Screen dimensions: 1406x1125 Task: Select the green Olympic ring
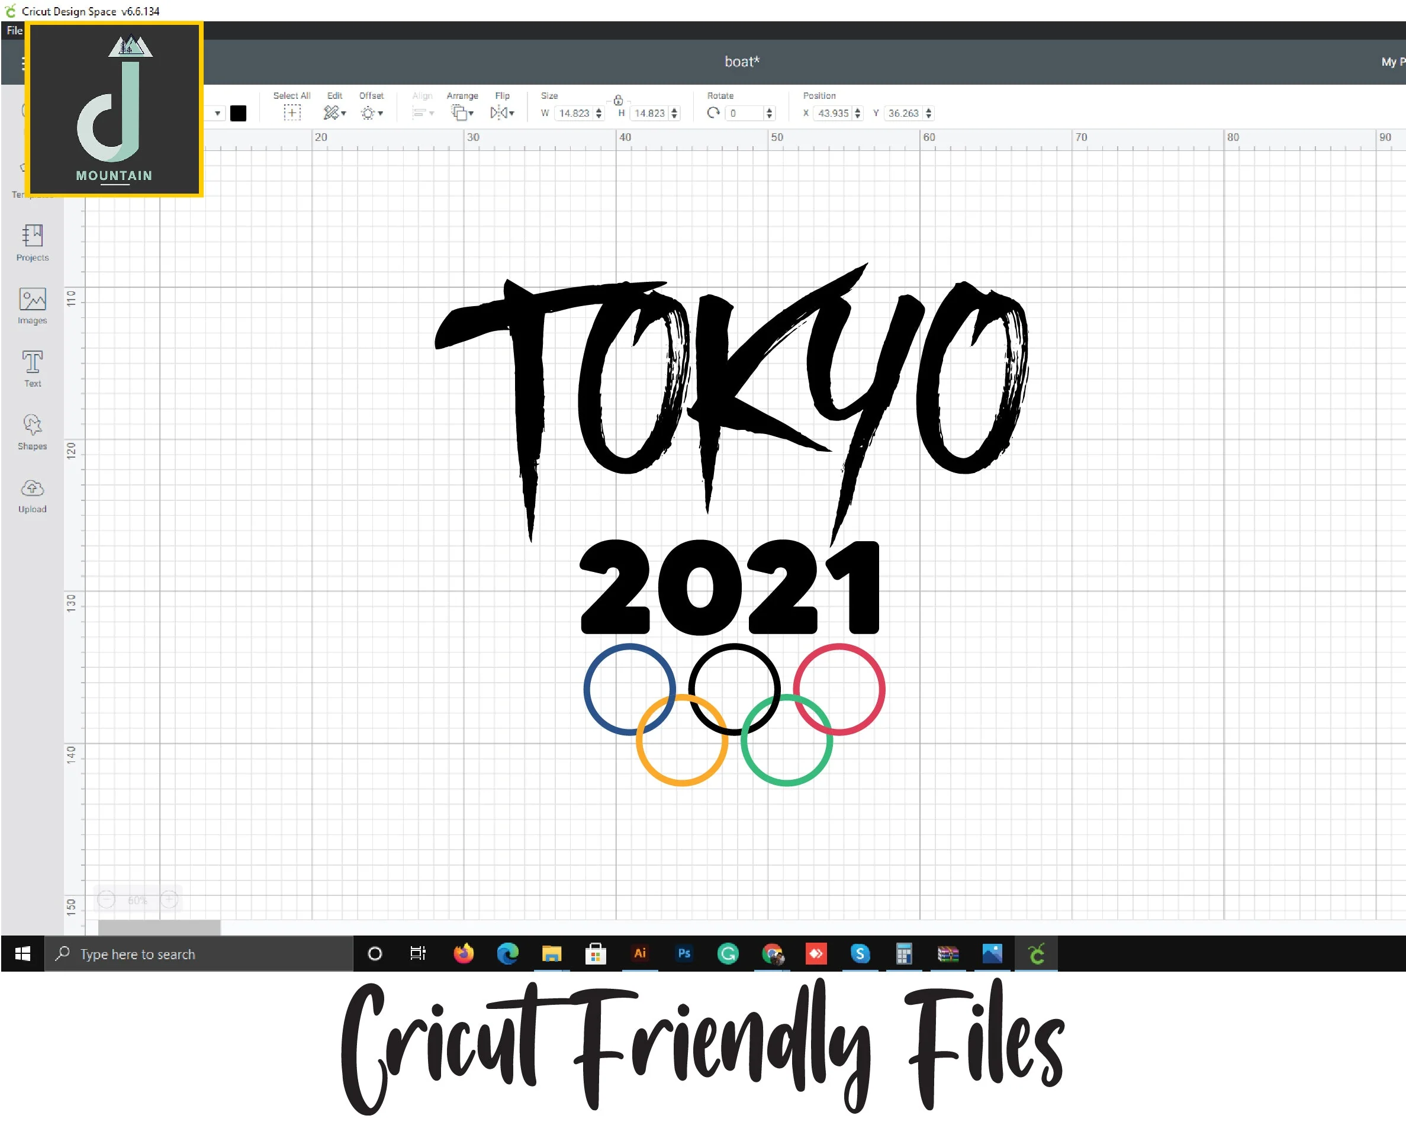(787, 740)
